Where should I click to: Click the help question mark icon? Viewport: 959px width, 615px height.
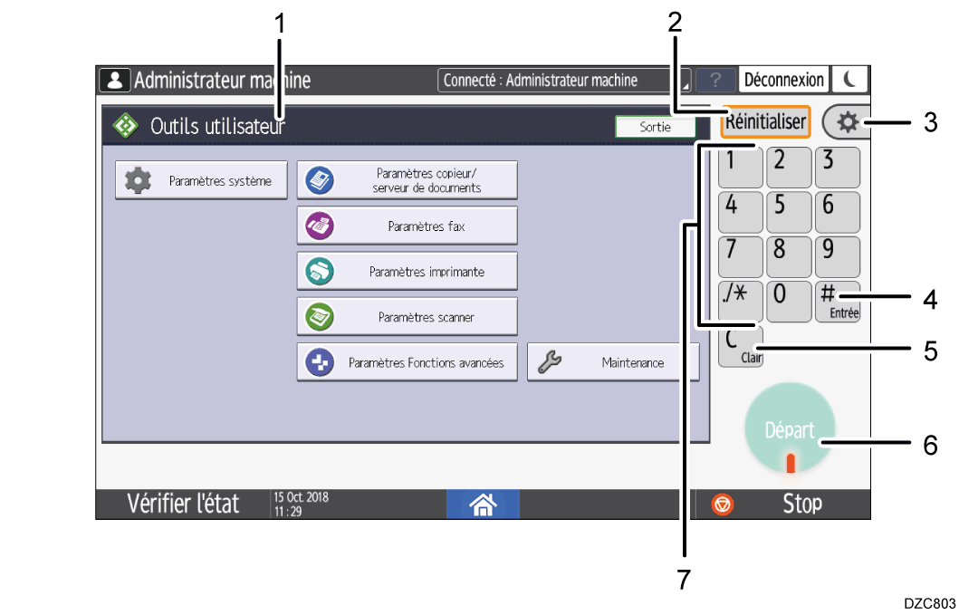click(x=715, y=80)
